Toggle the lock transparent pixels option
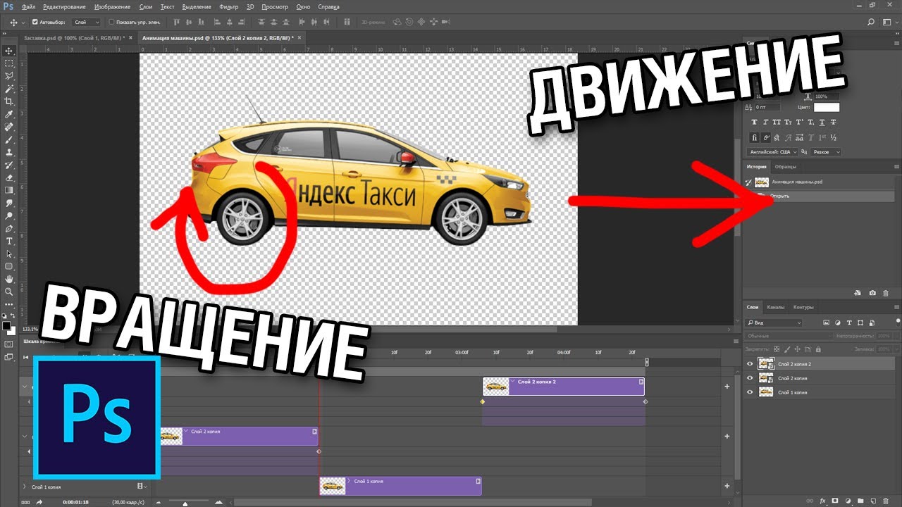 click(x=777, y=349)
